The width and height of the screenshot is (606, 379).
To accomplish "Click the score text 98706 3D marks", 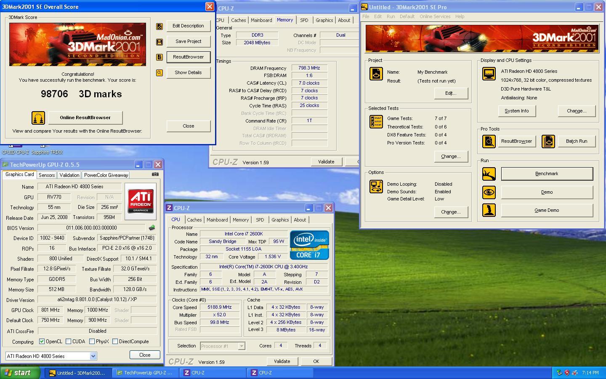I will [x=81, y=94].
